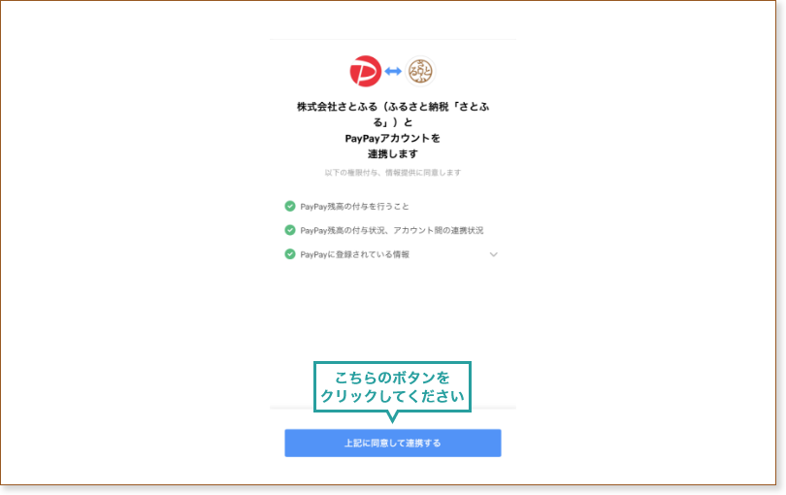This screenshot has height=495, width=786.
Task: Click the blue double-arrow link icon
Action: point(393,71)
